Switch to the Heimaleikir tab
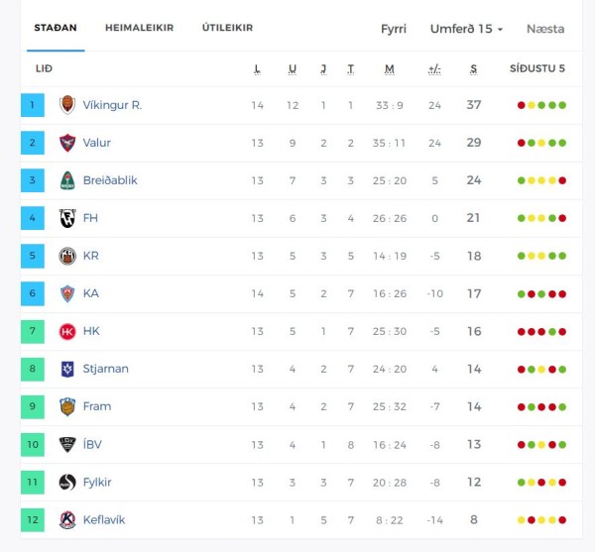Image resolution: width=595 pixels, height=552 pixels. click(x=139, y=28)
